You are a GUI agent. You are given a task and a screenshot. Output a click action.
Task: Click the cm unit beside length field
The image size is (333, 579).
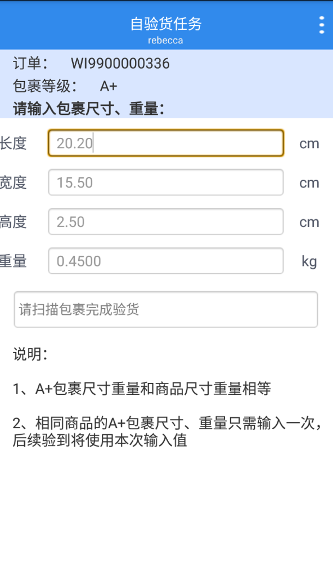tap(309, 144)
